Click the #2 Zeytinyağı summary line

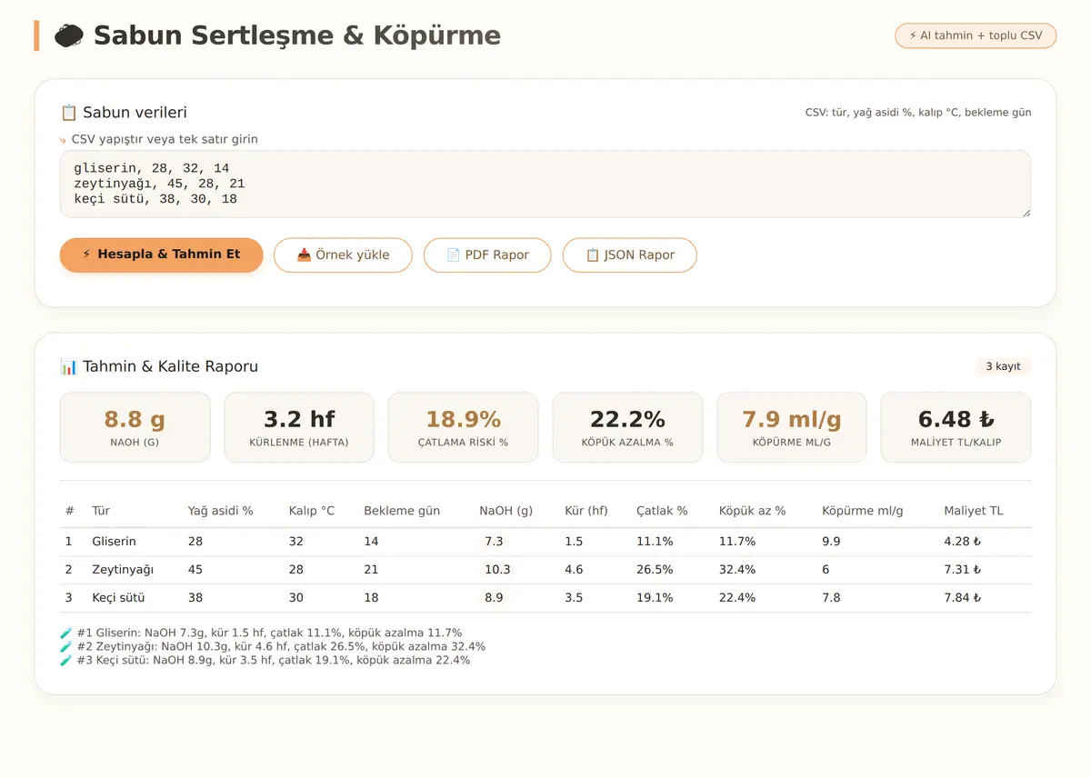point(273,646)
